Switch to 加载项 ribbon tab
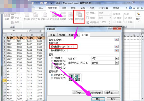Viewport: 144px width, 101px height. click(116, 8)
